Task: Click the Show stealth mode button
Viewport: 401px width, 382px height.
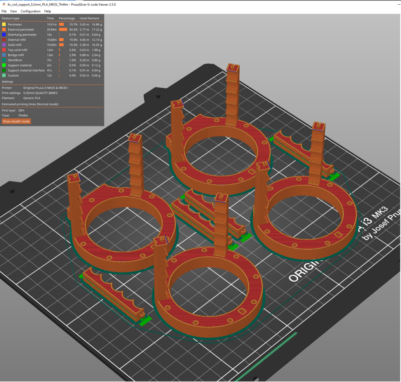Action: pyautogui.click(x=16, y=121)
